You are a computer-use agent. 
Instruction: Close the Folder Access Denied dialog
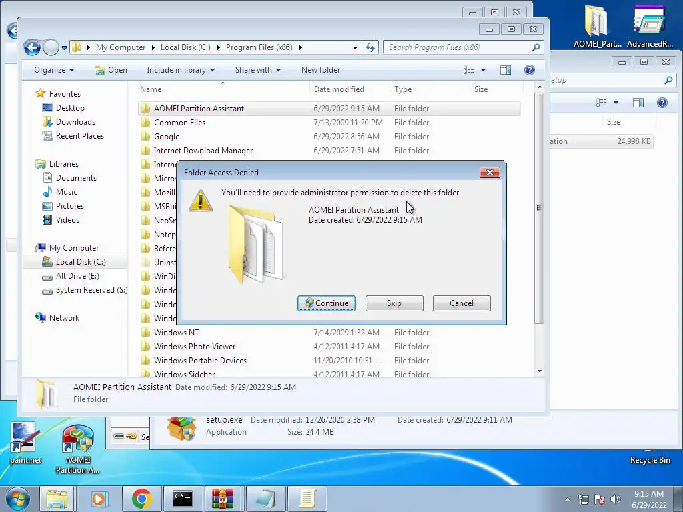coord(490,173)
